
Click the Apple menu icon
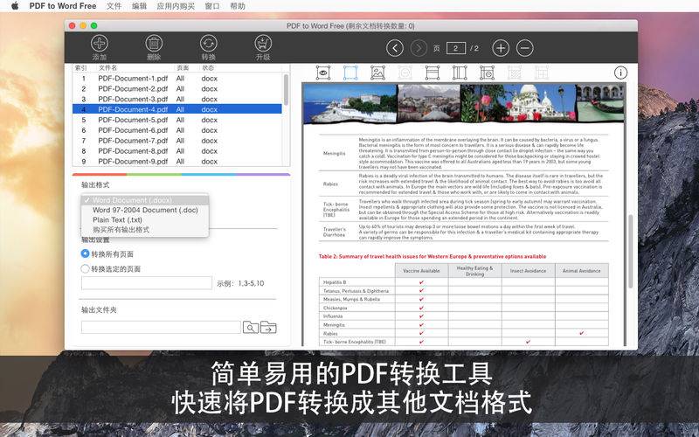[x=15, y=6]
